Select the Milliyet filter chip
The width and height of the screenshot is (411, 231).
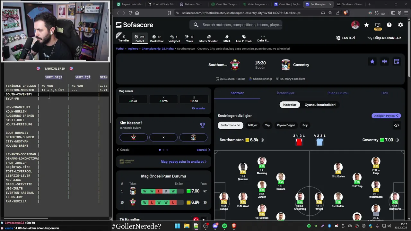[253, 125]
